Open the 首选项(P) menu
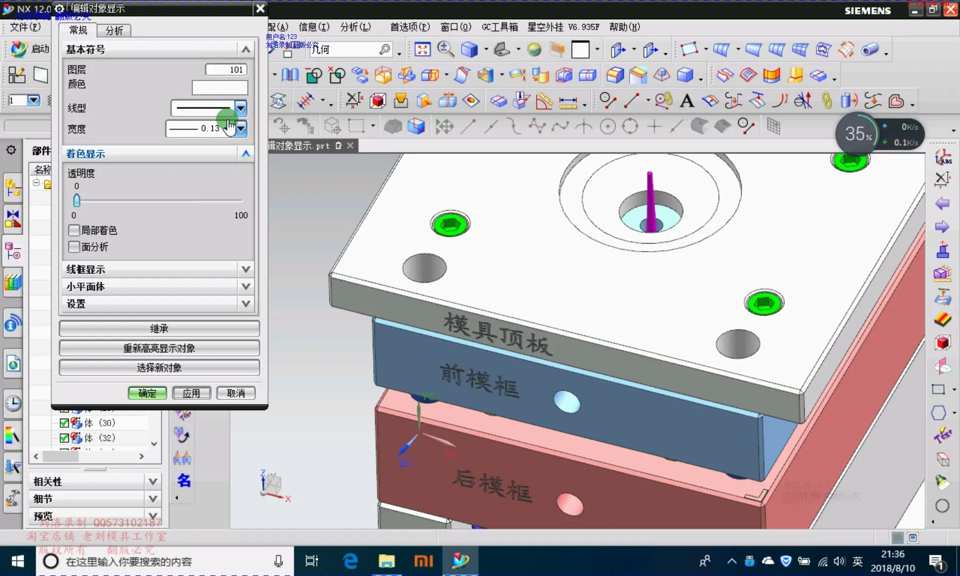This screenshot has width=960, height=576. (x=410, y=27)
